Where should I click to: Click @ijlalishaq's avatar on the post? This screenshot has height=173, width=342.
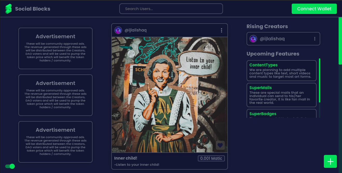(118, 30)
